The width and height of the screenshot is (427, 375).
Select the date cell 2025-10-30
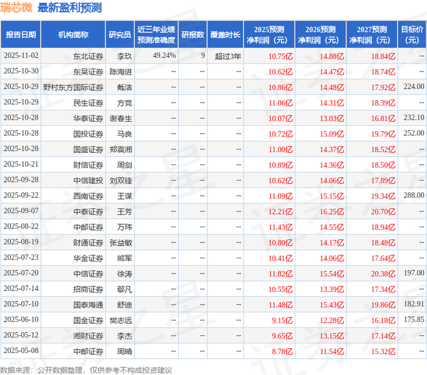[21, 71]
